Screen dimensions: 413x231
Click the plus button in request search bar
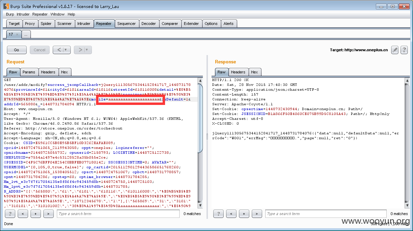tap(35, 214)
